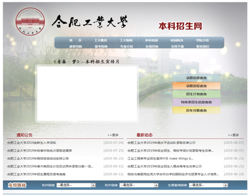Open the 学院介绍 menu item
Screen dimensions: 250x196
[x=203, y=40]
